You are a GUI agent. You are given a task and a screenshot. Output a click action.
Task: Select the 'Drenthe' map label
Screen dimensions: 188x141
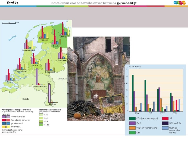[56, 46]
